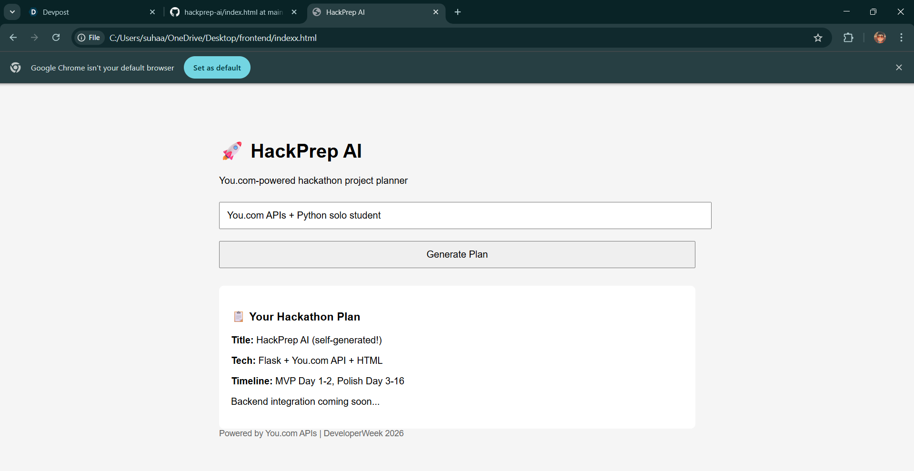The image size is (914, 471).
Task: Click the 'You.com-powered hackathon project planner' subtitle
Action: [313, 180]
